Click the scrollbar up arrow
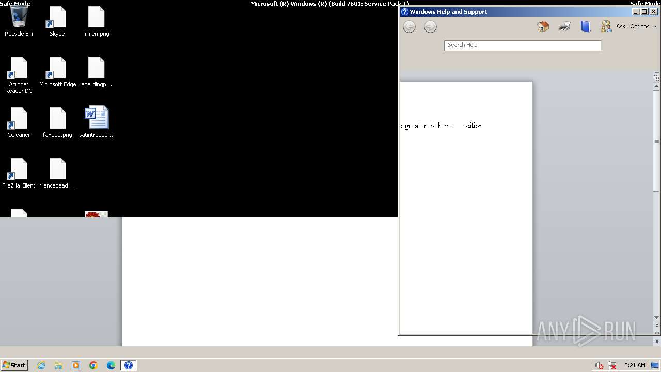This screenshot has height=372, width=661. tap(657, 86)
